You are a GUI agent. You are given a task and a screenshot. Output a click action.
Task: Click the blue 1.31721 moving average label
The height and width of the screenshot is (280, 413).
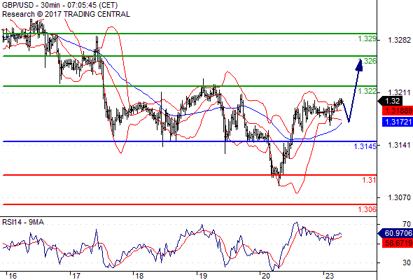click(x=398, y=122)
